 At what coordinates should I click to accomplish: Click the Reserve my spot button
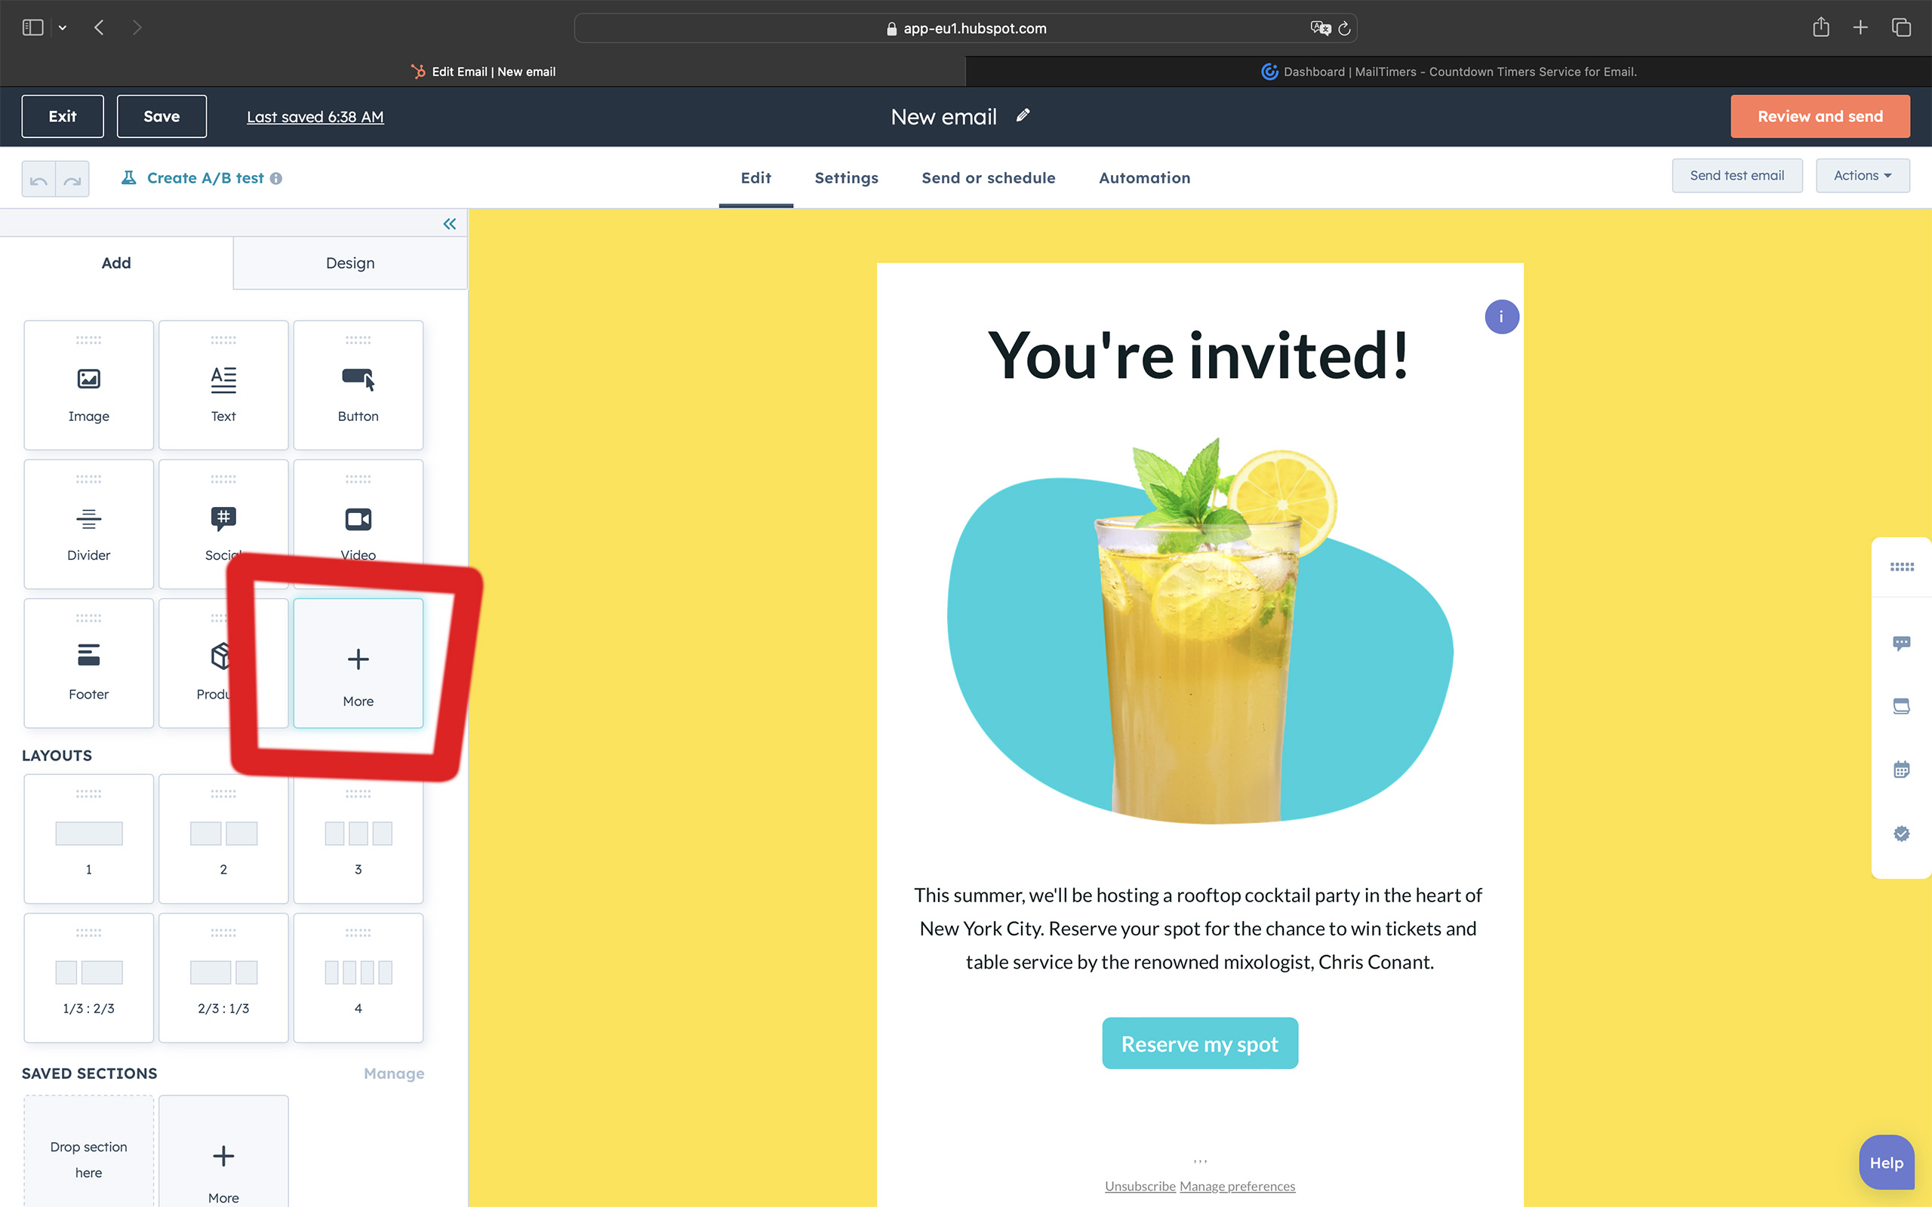(x=1199, y=1043)
